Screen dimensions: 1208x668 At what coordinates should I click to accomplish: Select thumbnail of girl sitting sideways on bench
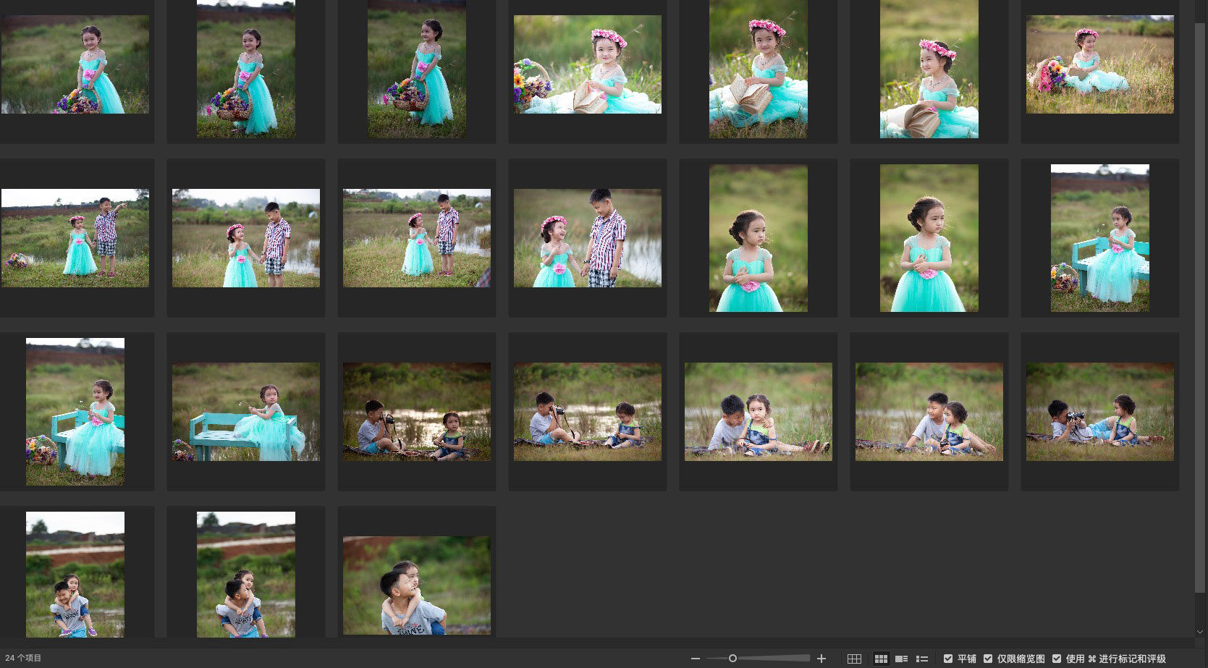coord(246,412)
